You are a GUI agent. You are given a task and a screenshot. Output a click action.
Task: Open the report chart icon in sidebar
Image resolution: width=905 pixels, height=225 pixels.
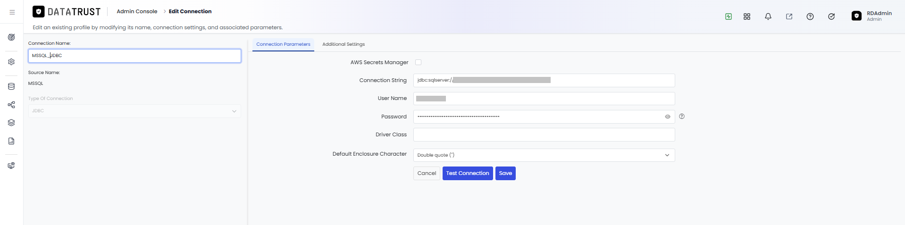pos(11,141)
